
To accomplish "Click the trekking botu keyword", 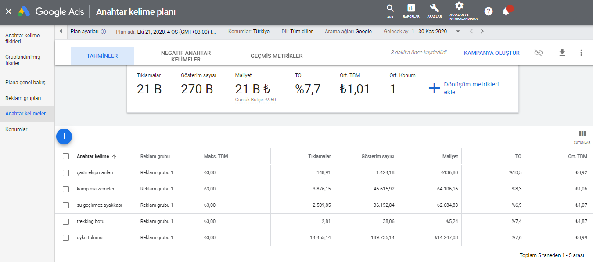I will click(x=90, y=222).
